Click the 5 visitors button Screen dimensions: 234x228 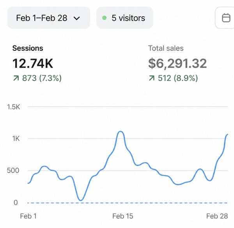[124, 18]
